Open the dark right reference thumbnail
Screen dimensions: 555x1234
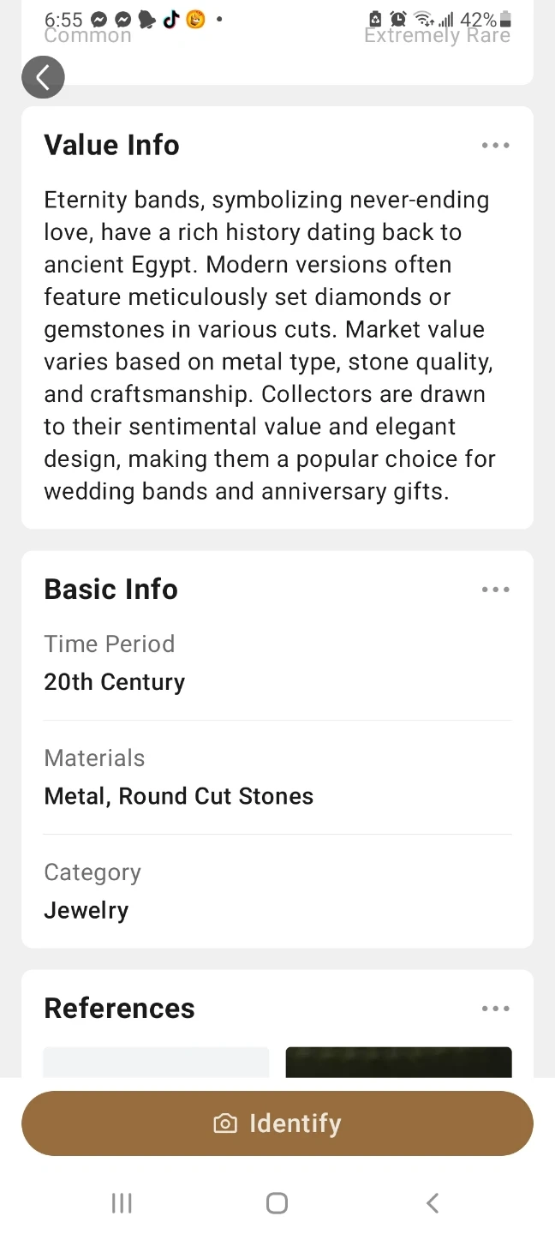(x=398, y=1062)
